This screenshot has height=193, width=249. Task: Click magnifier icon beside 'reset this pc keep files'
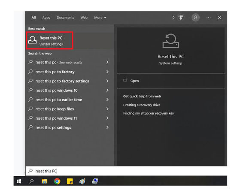30,109
